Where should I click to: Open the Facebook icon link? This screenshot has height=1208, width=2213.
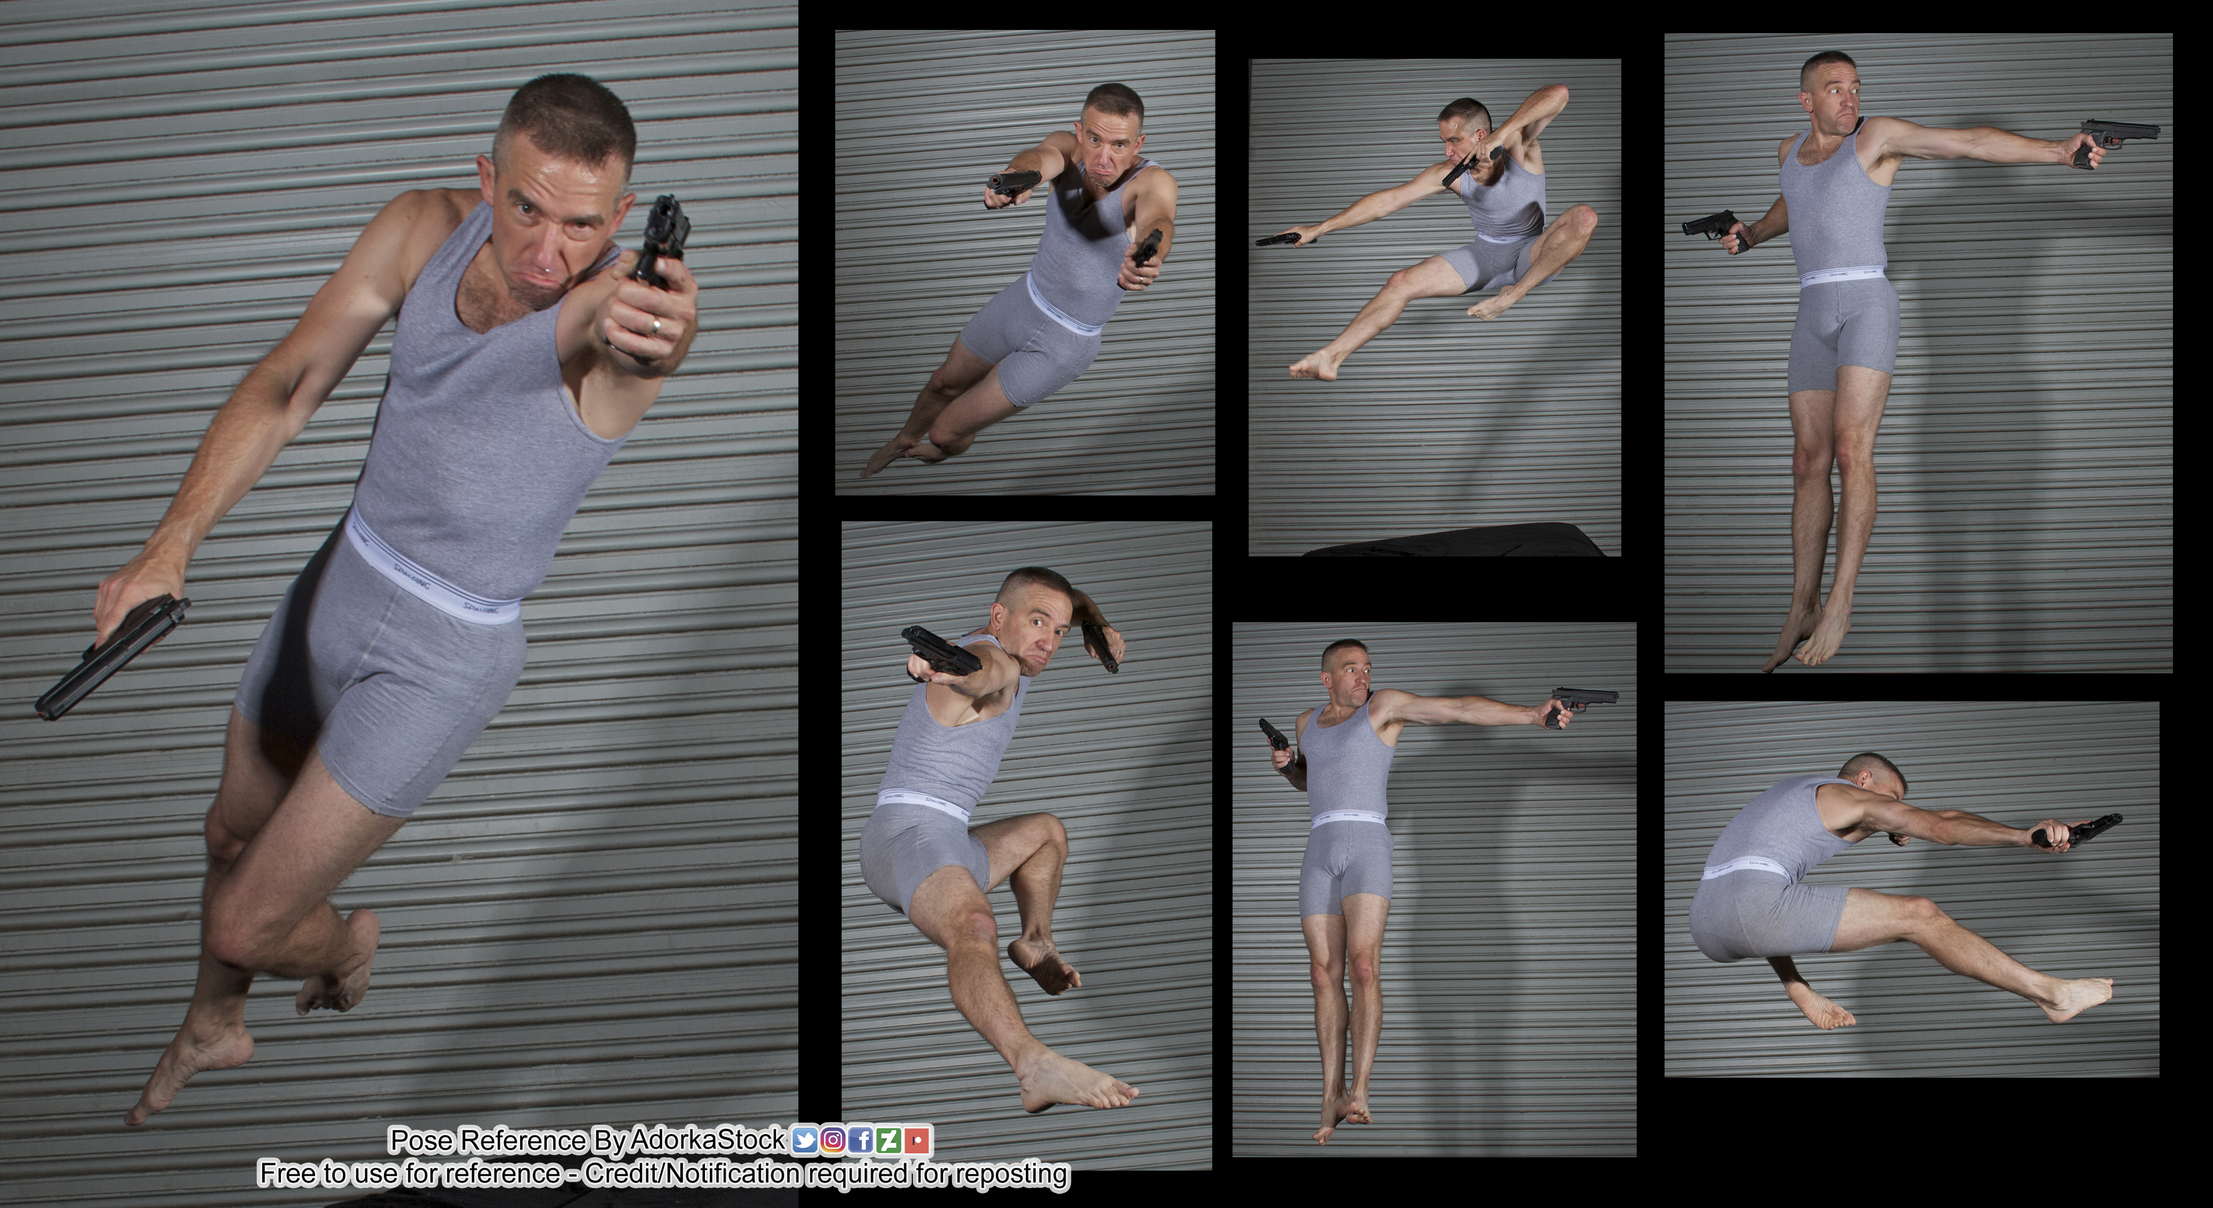pyautogui.click(x=861, y=1140)
